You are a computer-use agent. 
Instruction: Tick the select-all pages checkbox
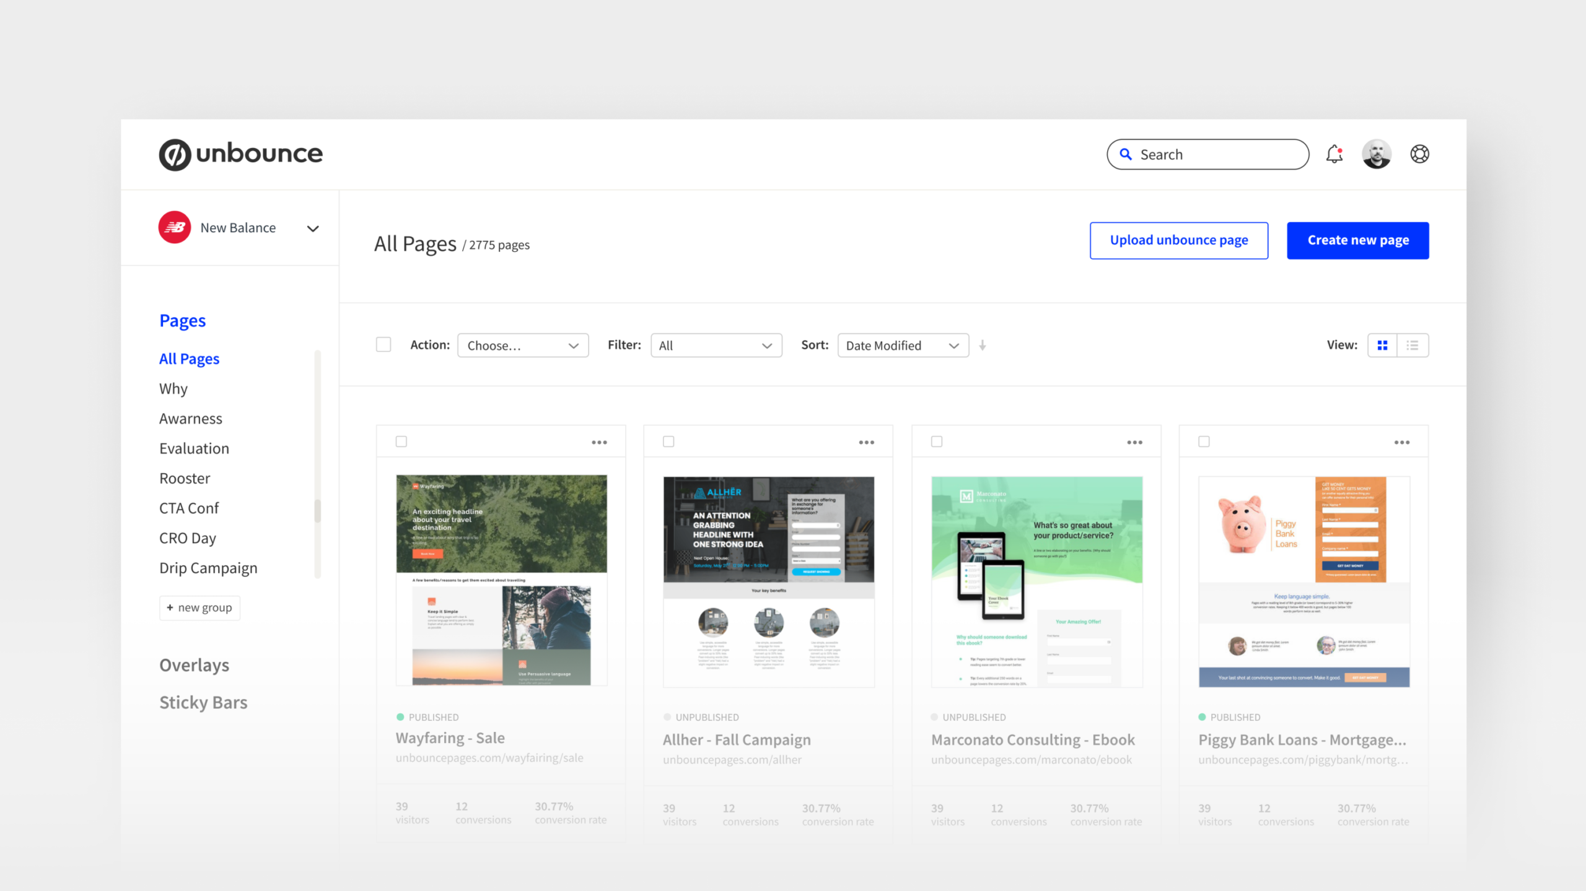[383, 345]
